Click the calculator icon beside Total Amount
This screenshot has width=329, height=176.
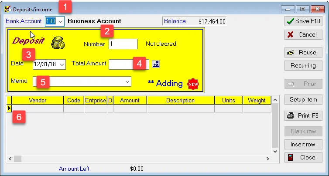pyautogui.click(x=156, y=64)
